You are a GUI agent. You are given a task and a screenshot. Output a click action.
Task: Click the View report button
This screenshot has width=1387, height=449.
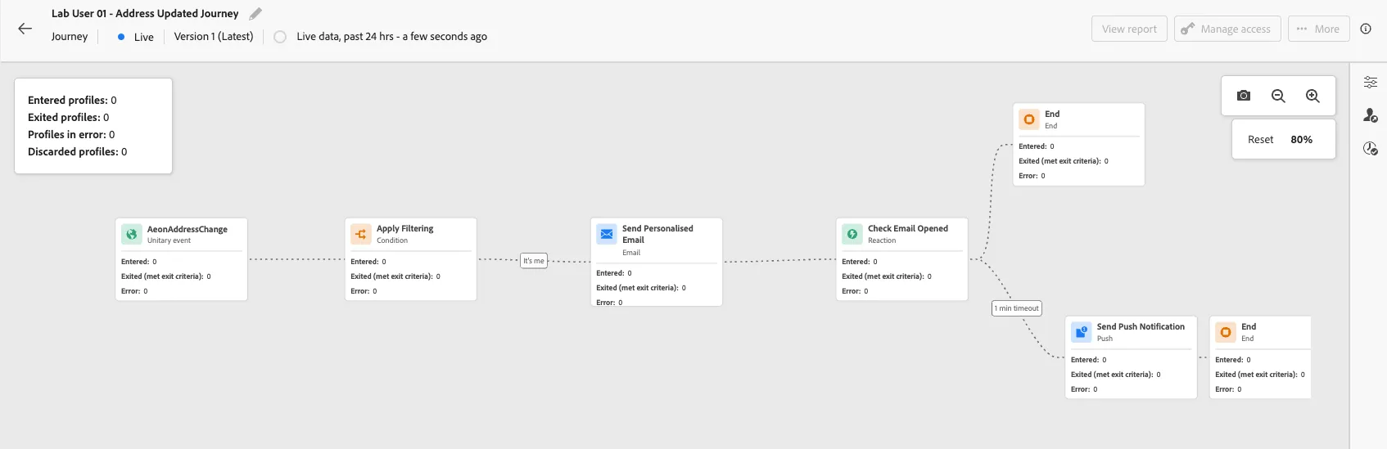click(1129, 29)
